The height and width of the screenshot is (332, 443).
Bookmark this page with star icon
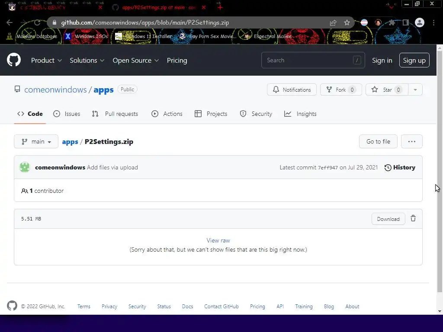(x=347, y=22)
